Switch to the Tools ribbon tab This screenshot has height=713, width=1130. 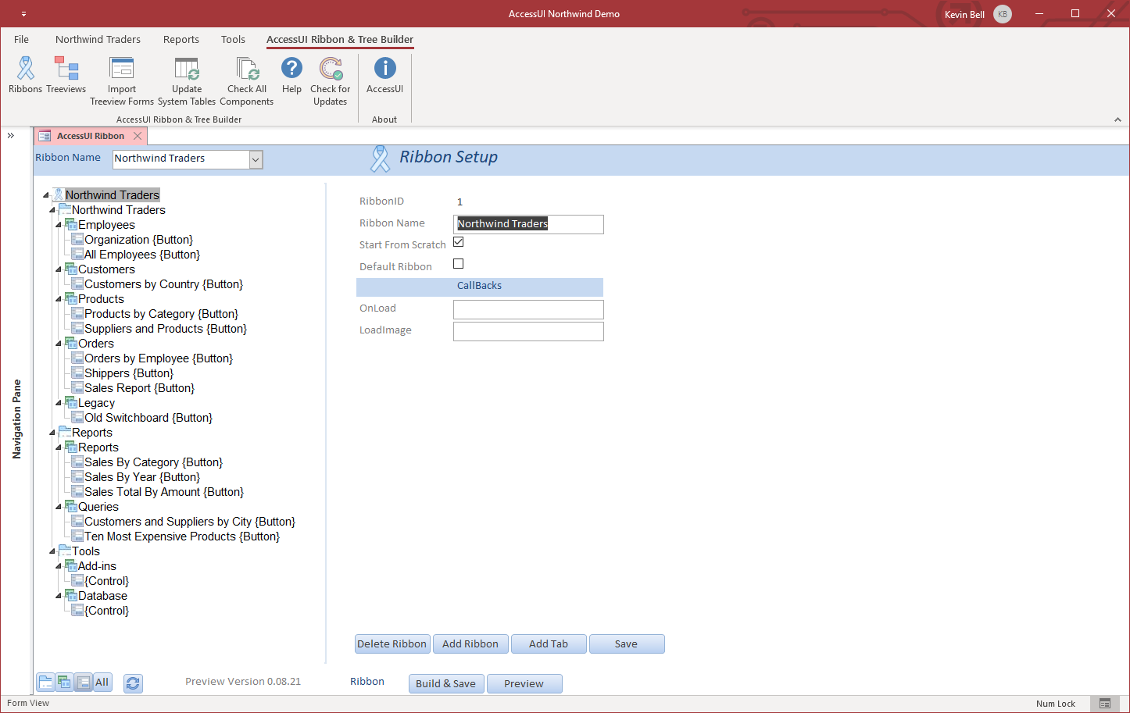pos(233,40)
